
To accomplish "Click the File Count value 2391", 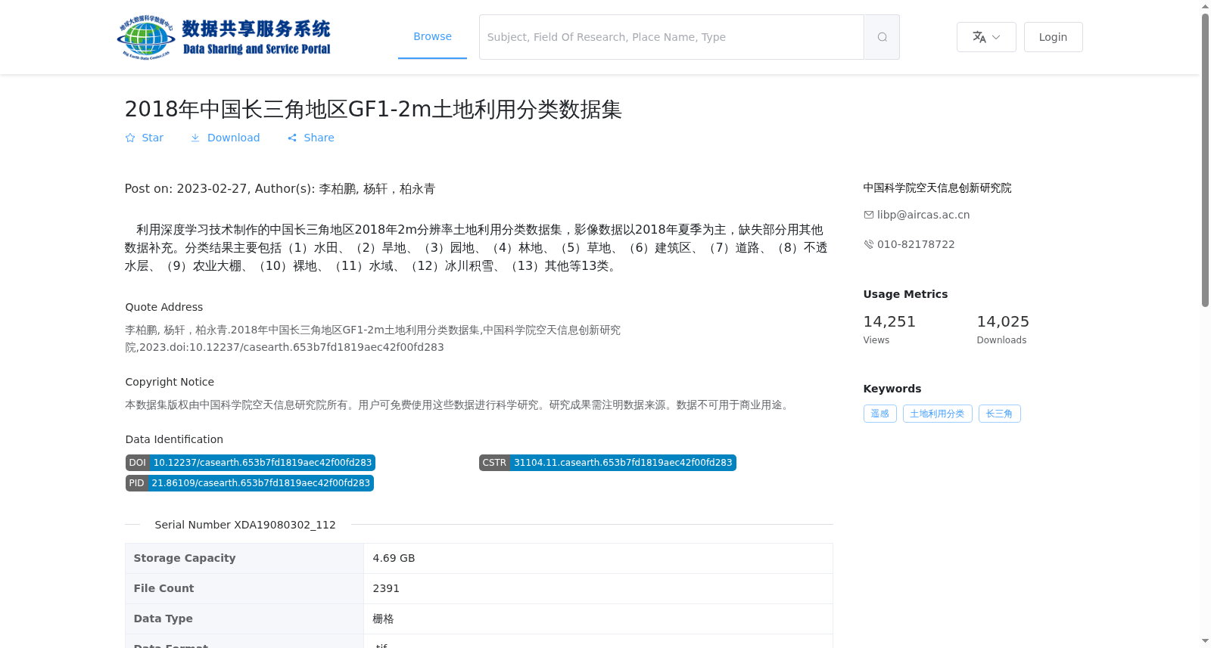I will point(386,588).
